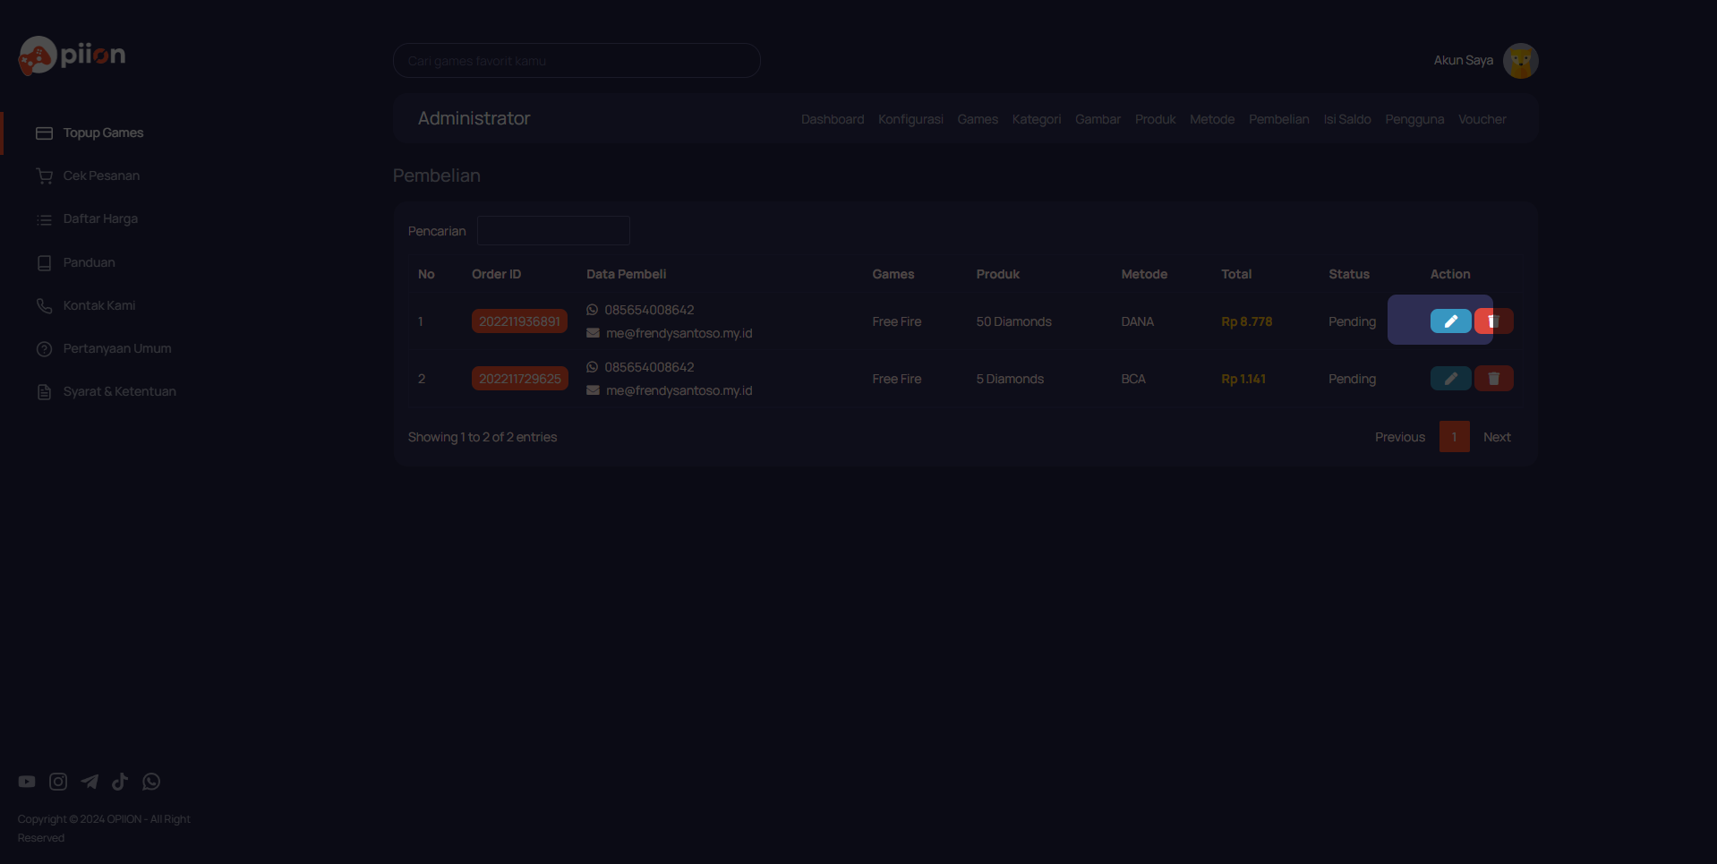The width and height of the screenshot is (1717, 864).
Task: Click the Syarat & Ketentuan document icon
Action: [x=44, y=392]
